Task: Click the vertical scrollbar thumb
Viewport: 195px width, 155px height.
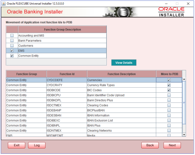Action: [x=184, y=102]
